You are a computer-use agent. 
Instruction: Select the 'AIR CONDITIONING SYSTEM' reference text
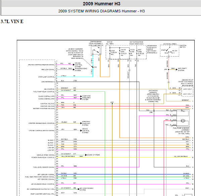click(x=86, y=189)
